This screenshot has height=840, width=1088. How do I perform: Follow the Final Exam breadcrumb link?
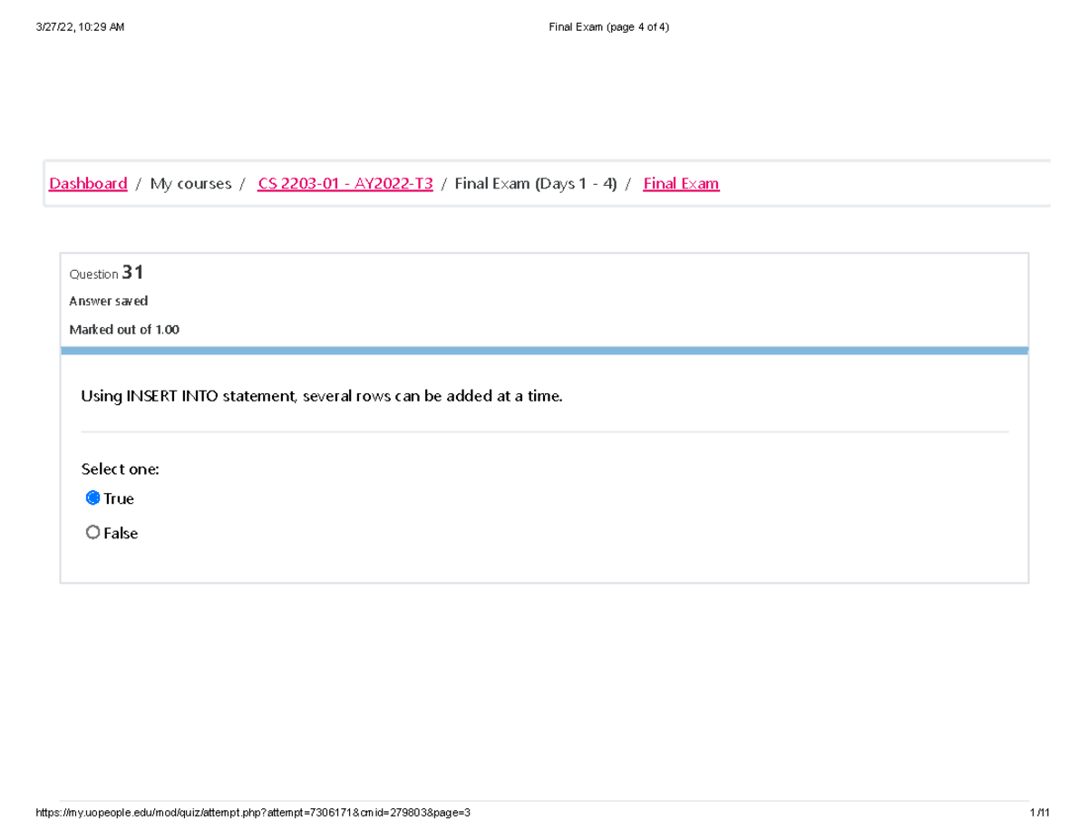(680, 183)
